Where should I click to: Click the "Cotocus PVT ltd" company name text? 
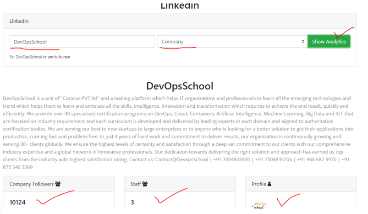coord(80,99)
